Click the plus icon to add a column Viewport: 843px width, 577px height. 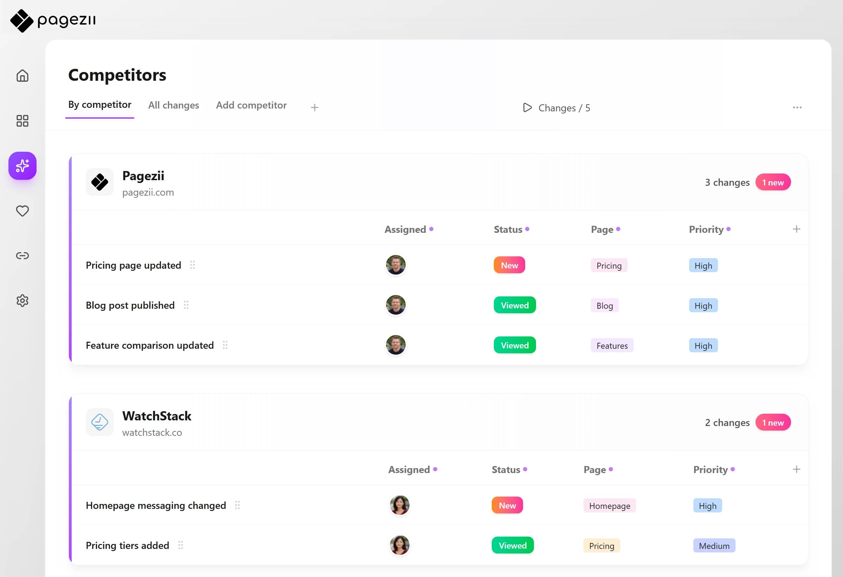coord(797,229)
